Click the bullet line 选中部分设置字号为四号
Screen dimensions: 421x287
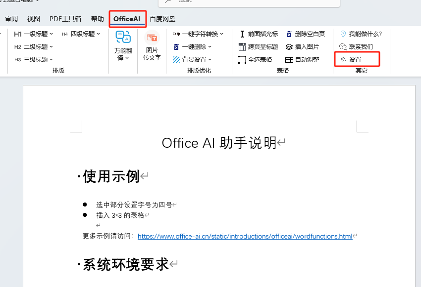coord(134,205)
